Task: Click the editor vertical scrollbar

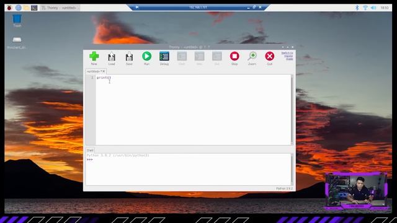Action: point(292,110)
